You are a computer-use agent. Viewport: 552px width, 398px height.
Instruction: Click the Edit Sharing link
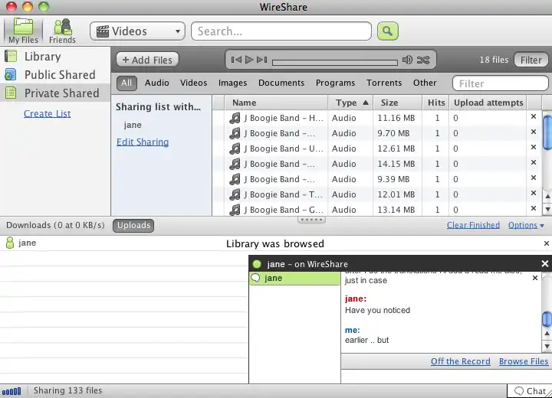pos(143,142)
